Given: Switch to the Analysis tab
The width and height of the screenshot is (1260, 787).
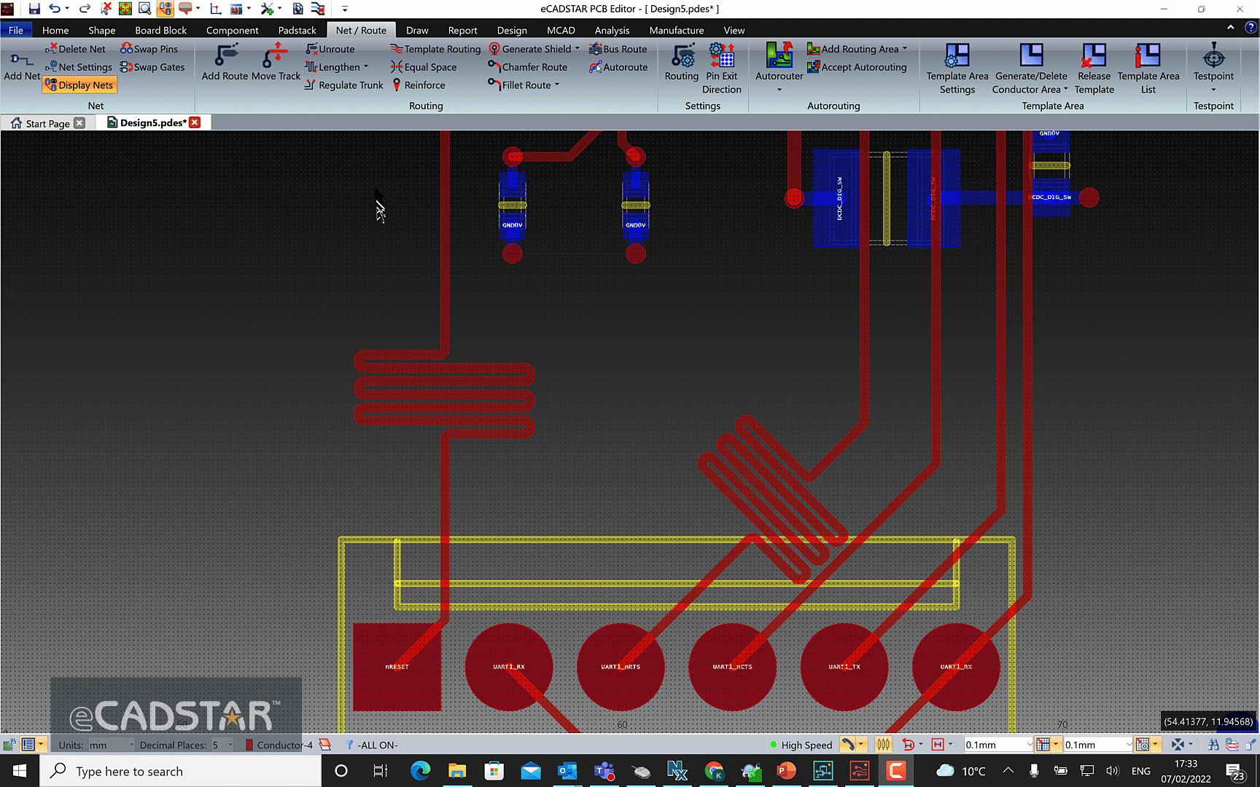Looking at the screenshot, I should [x=612, y=30].
